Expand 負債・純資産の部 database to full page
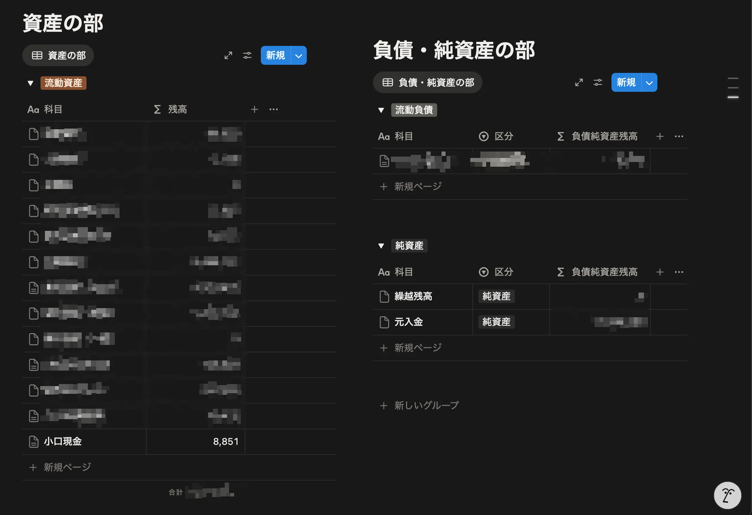Viewport: 752px width, 515px height. click(x=579, y=82)
